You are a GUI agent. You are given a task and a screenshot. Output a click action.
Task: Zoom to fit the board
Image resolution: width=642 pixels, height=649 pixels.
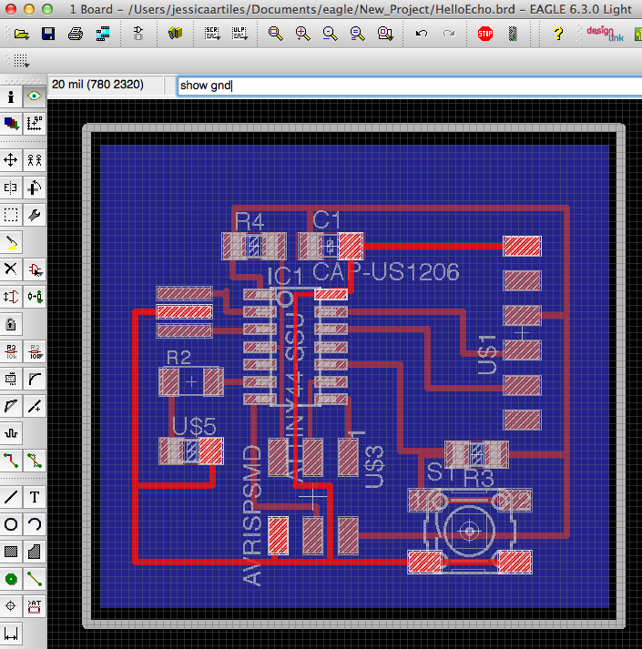[x=275, y=34]
